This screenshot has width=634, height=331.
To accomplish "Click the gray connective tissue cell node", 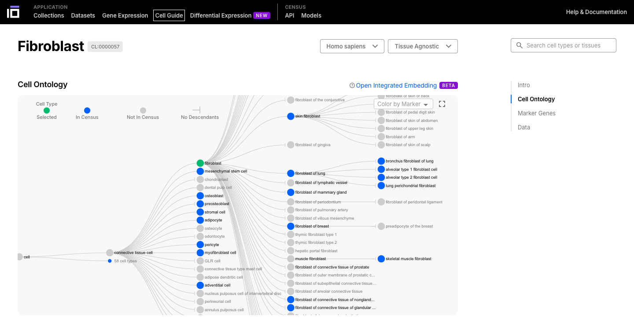I will click(110, 253).
